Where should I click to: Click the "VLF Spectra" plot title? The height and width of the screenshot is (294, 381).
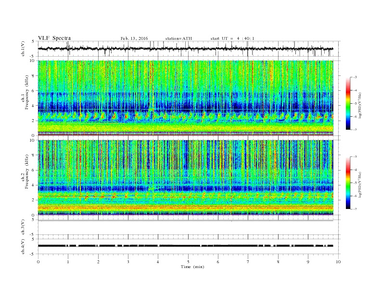click(x=54, y=38)
